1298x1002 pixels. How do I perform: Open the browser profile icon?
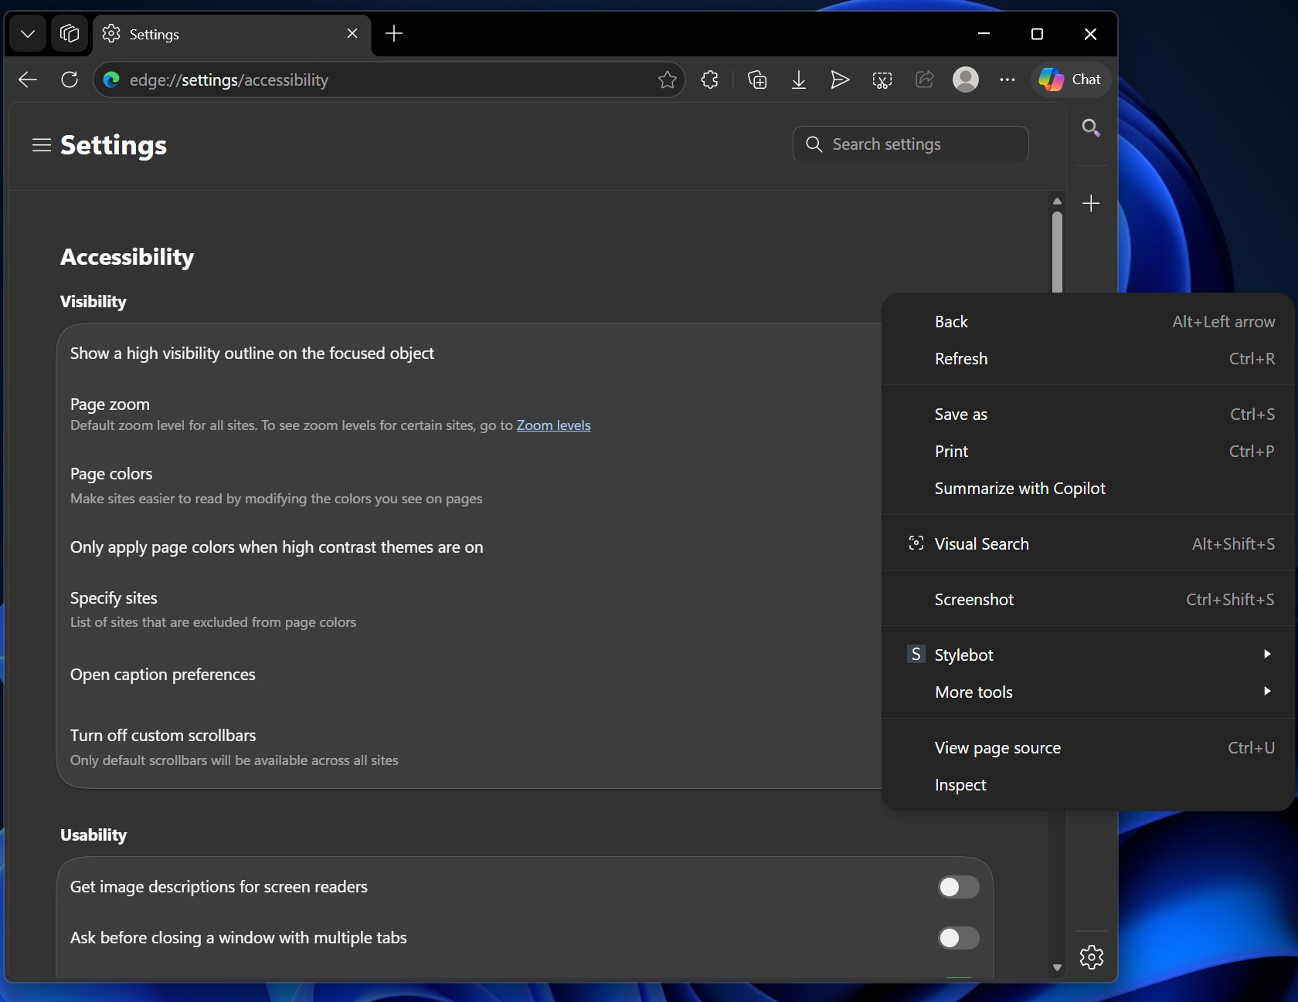click(965, 80)
